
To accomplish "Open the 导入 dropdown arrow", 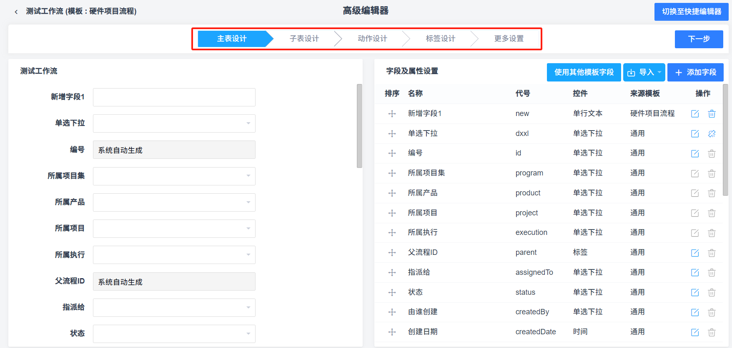I will coord(659,72).
